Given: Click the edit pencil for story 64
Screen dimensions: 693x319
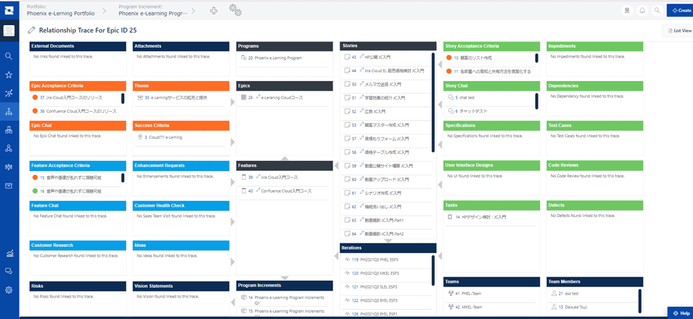Looking at the screenshot, I should click(x=362, y=233).
